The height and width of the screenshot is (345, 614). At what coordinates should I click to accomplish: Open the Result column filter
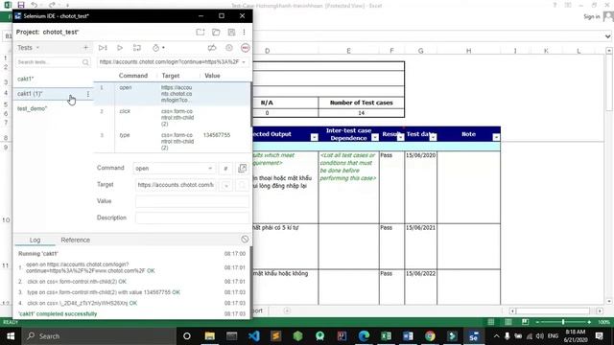(x=400, y=137)
